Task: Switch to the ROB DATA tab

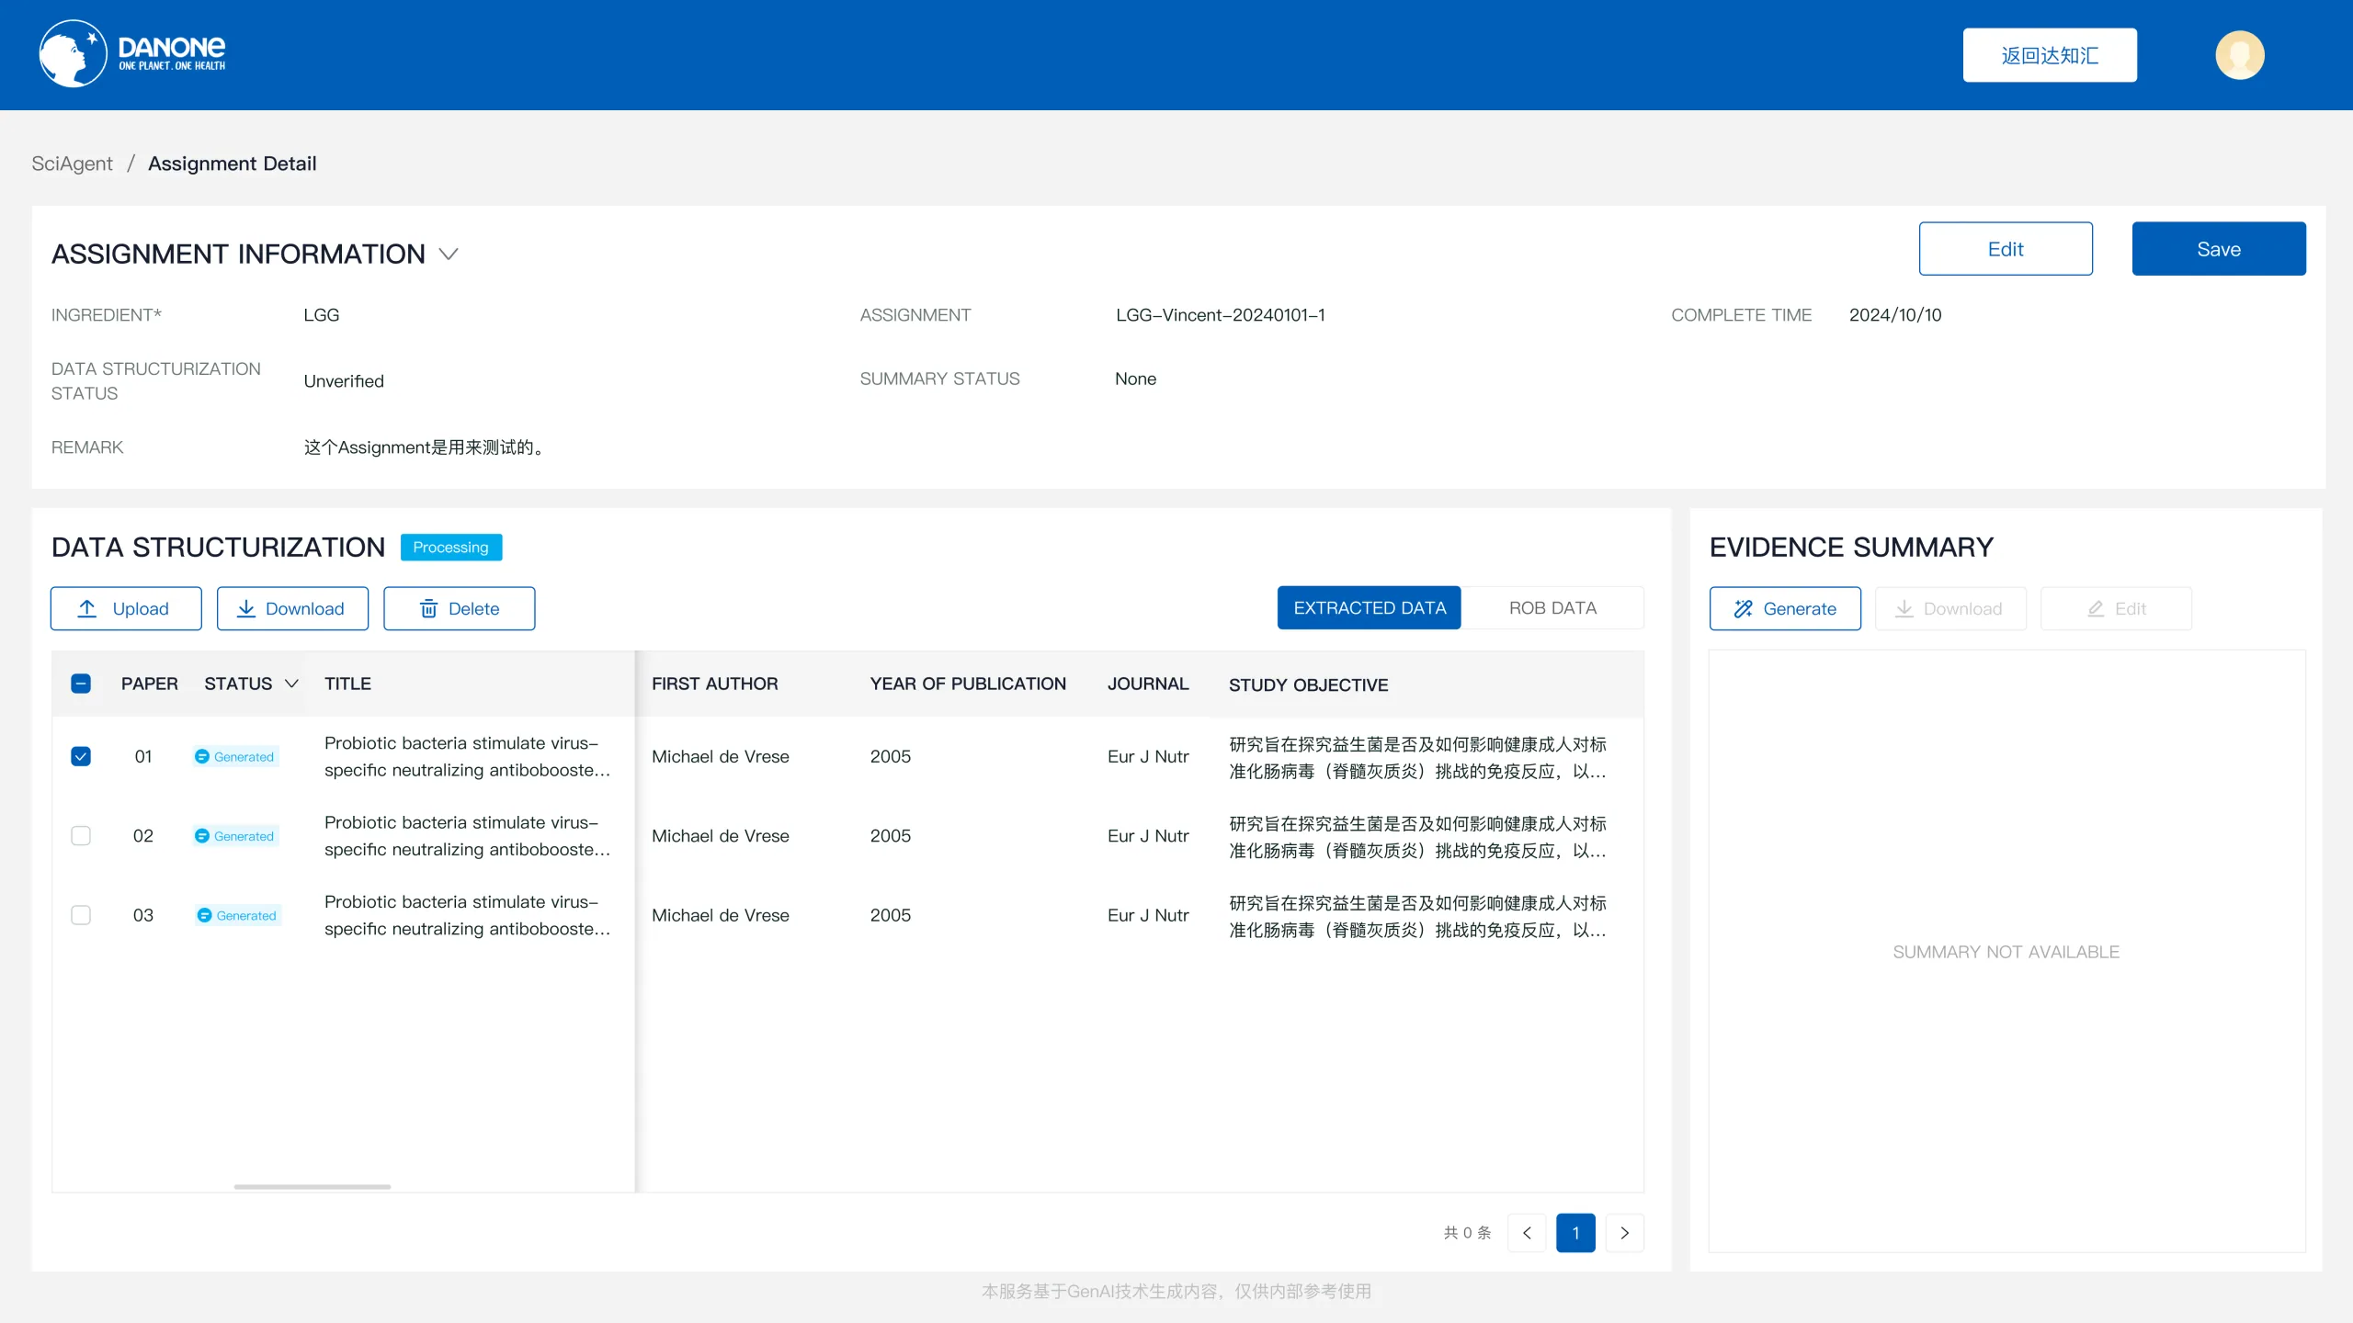Action: [1552, 607]
